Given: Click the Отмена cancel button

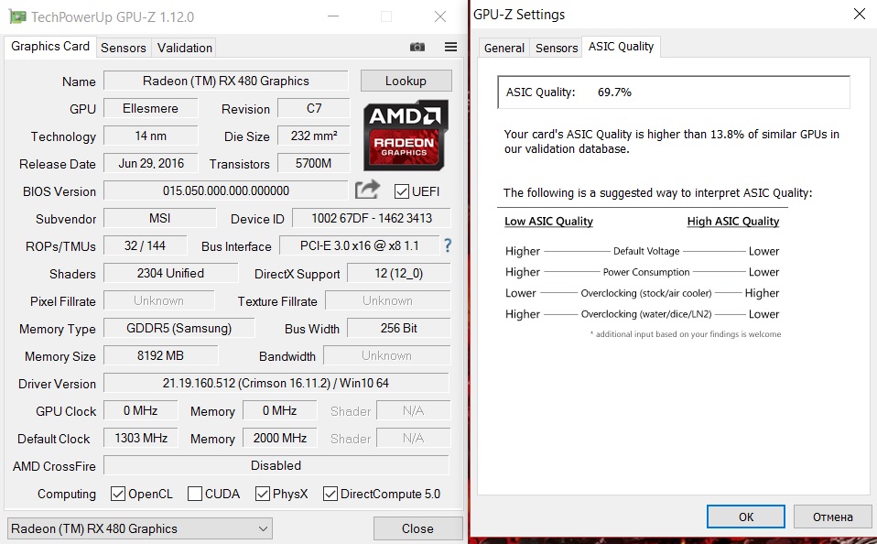Looking at the screenshot, I should 833,517.
